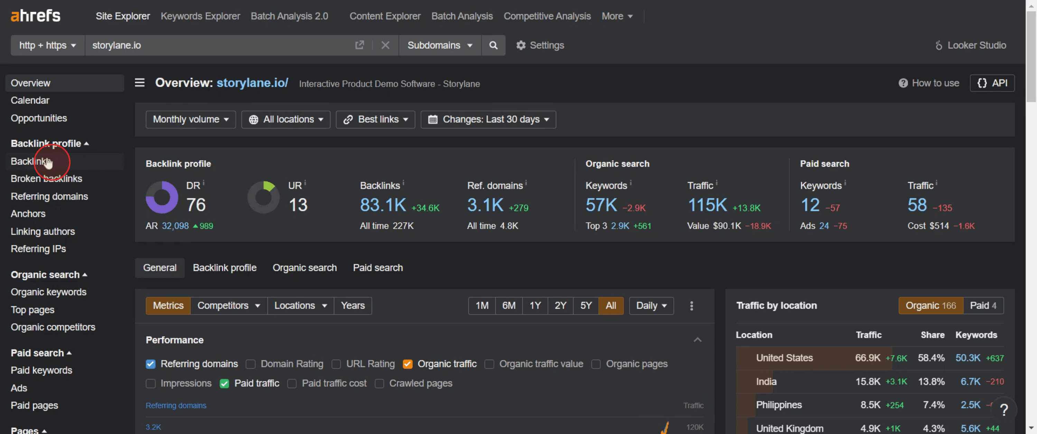
Task: Open Monthly volume dropdown
Action: (190, 120)
